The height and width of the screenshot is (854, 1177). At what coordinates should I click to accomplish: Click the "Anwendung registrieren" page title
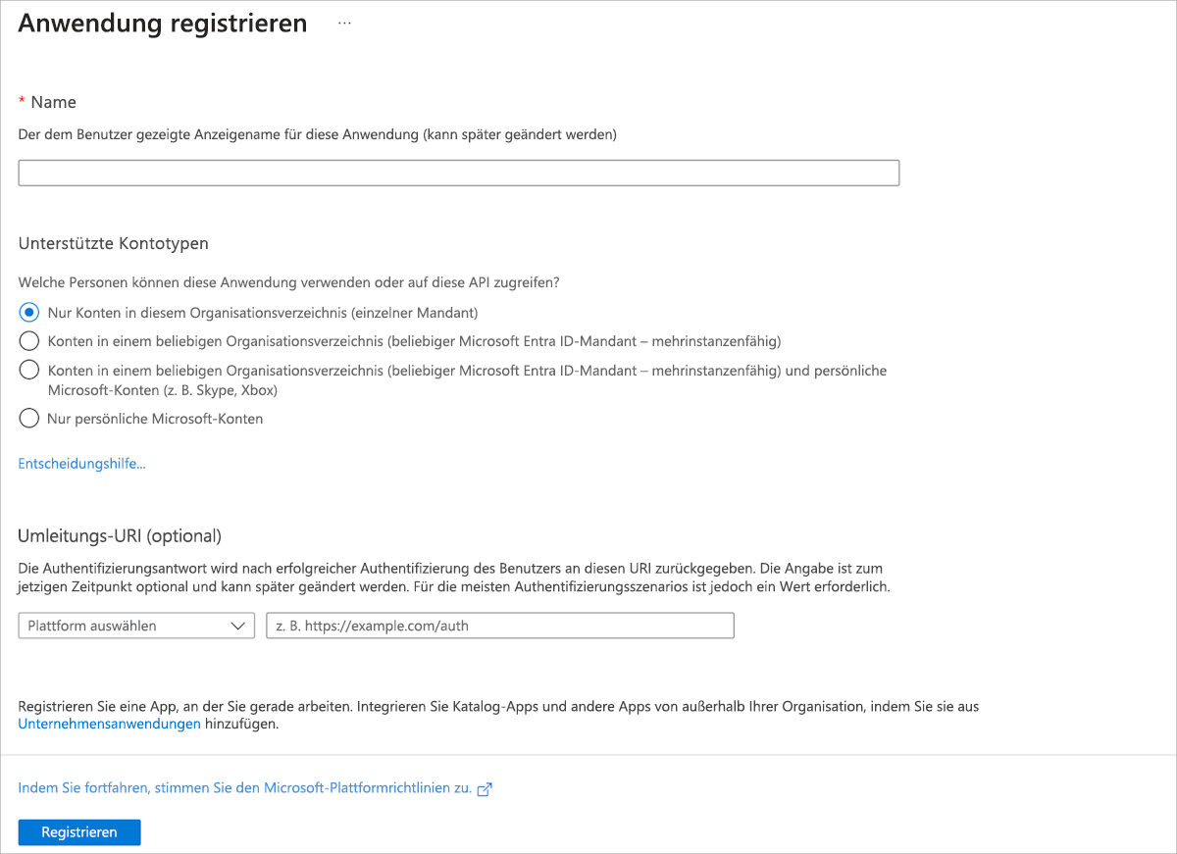click(162, 23)
